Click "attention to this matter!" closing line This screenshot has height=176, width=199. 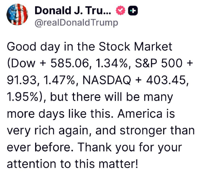click(x=72, y=164)
